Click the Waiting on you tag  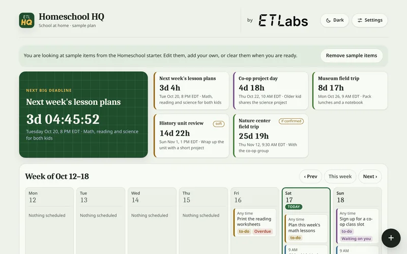click(356, 239)
